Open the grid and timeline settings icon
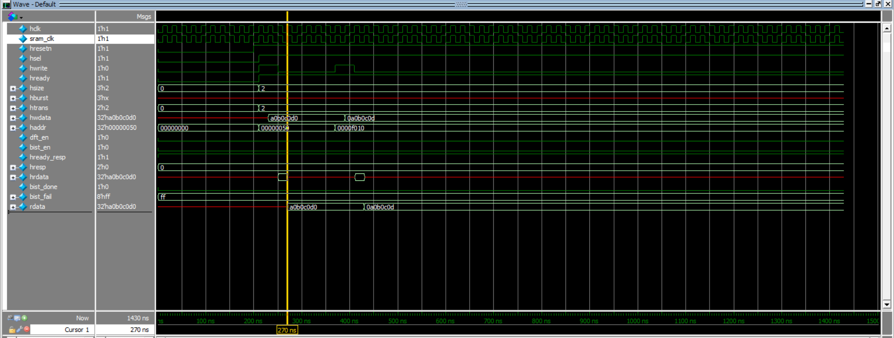The width and height of the screenshot is (894, 338). [x=17, y=318]
